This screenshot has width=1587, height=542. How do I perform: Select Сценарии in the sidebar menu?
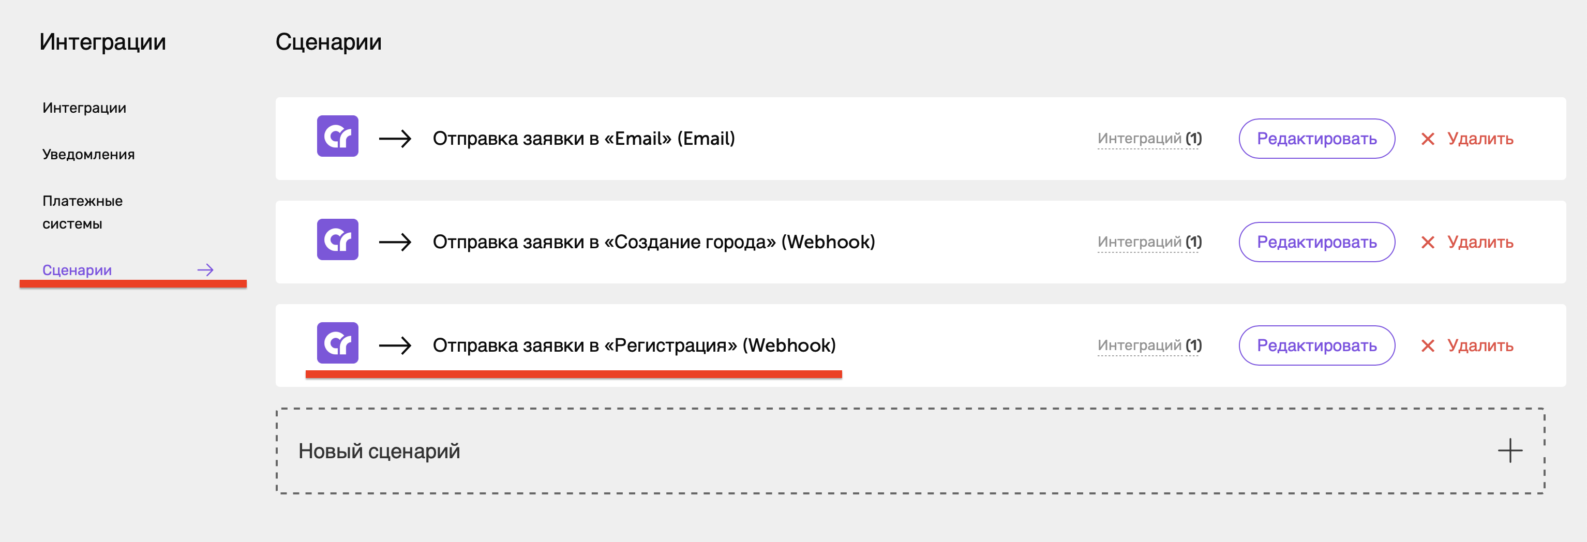pyautogui.click(x=77, y=270)
